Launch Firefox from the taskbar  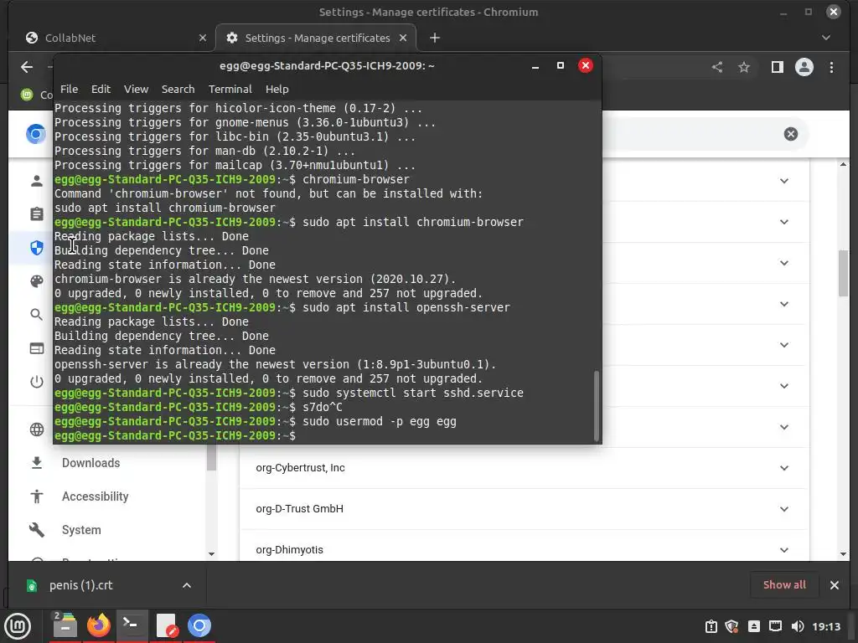click(x=99, y=625)
